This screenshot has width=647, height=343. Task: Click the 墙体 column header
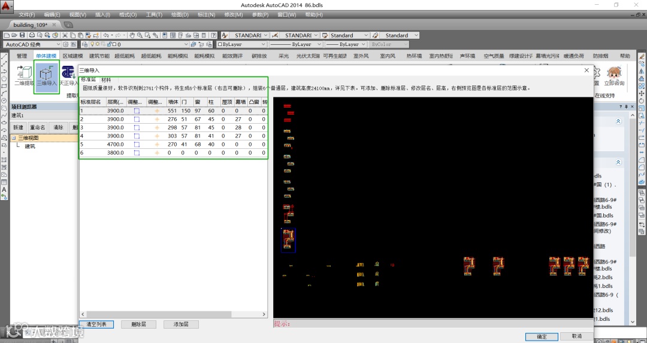pyautogui.click(x=173, y=102)
